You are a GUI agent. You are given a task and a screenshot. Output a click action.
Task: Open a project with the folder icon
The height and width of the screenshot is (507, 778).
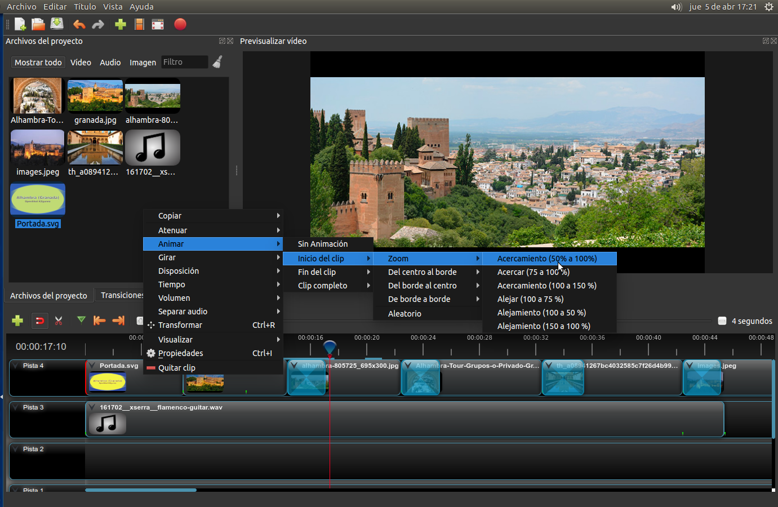(x=38, y=24)
